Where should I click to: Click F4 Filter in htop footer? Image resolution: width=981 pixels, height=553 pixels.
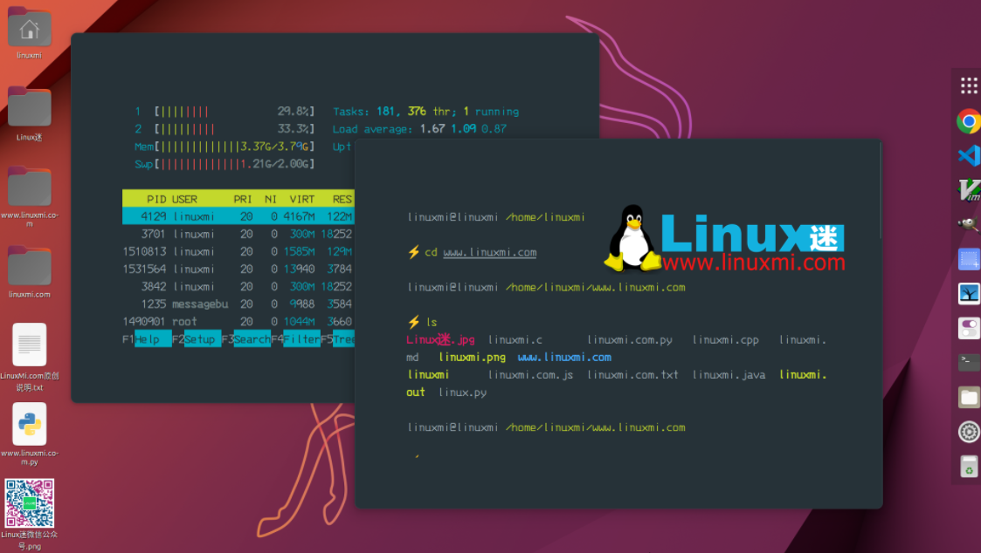click(295, 339)
